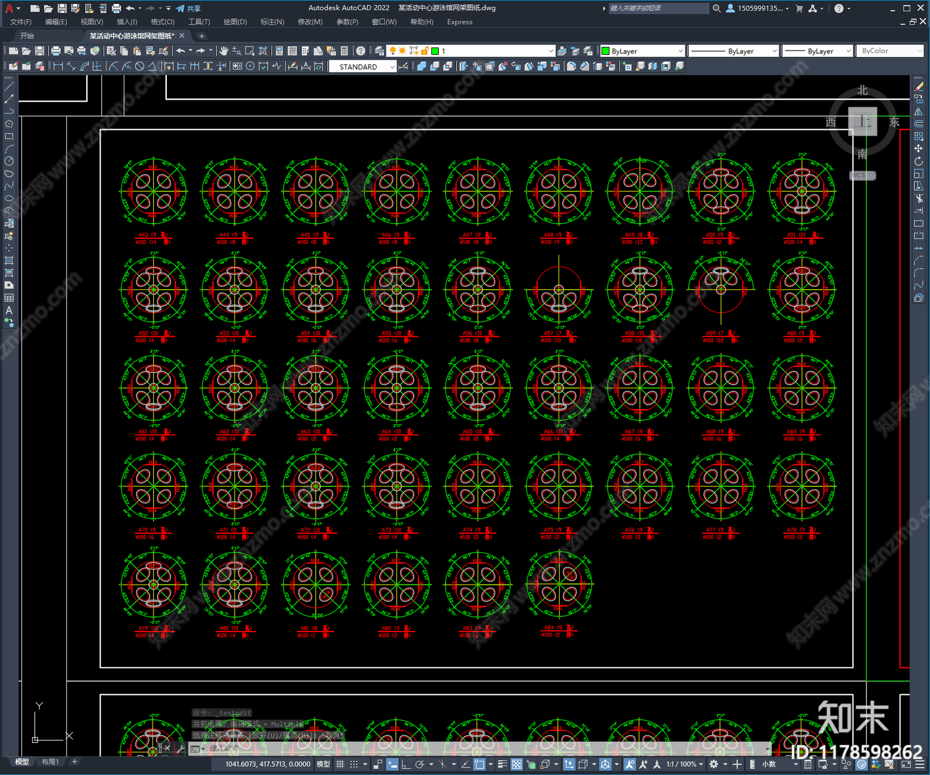Click the search keyword input field

(x=658, y=8)
